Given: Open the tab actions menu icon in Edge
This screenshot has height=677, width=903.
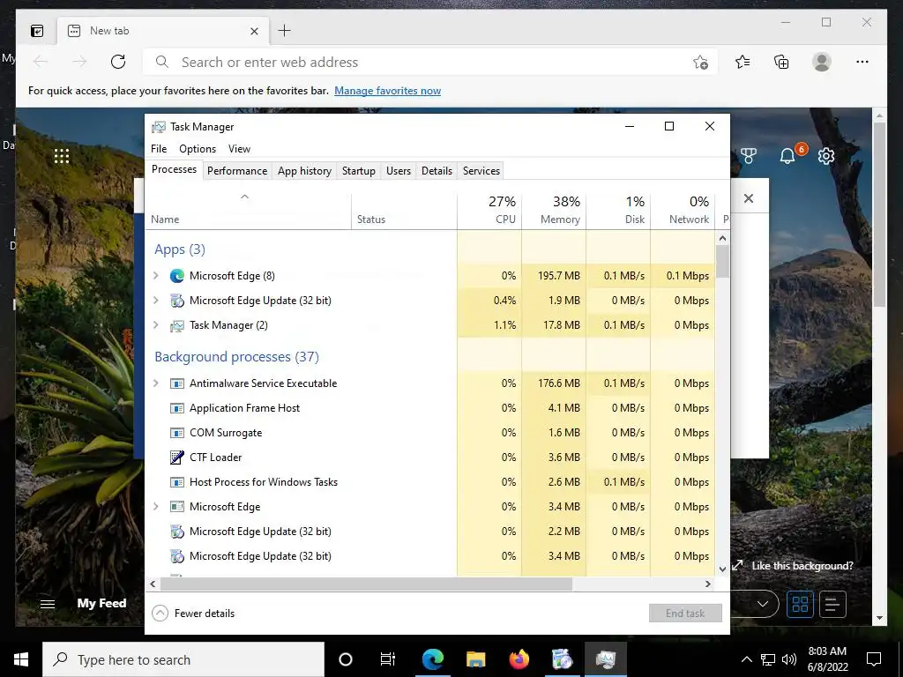Looking at the screenshot, I should (x=37, y=31).
